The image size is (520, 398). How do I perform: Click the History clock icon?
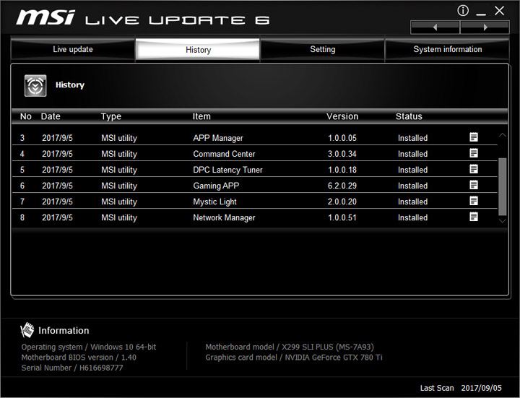click(35, 85)
